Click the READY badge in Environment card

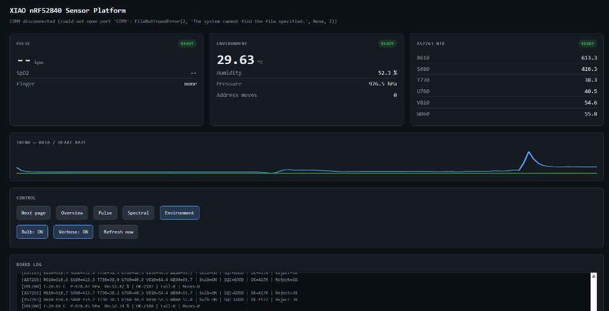coord(387,44)
